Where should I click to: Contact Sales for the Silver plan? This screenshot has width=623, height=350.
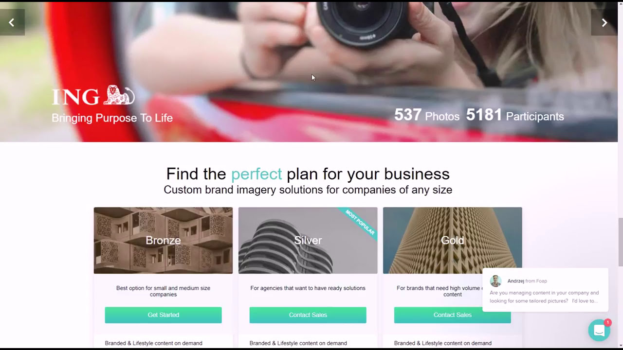point(308,315)
